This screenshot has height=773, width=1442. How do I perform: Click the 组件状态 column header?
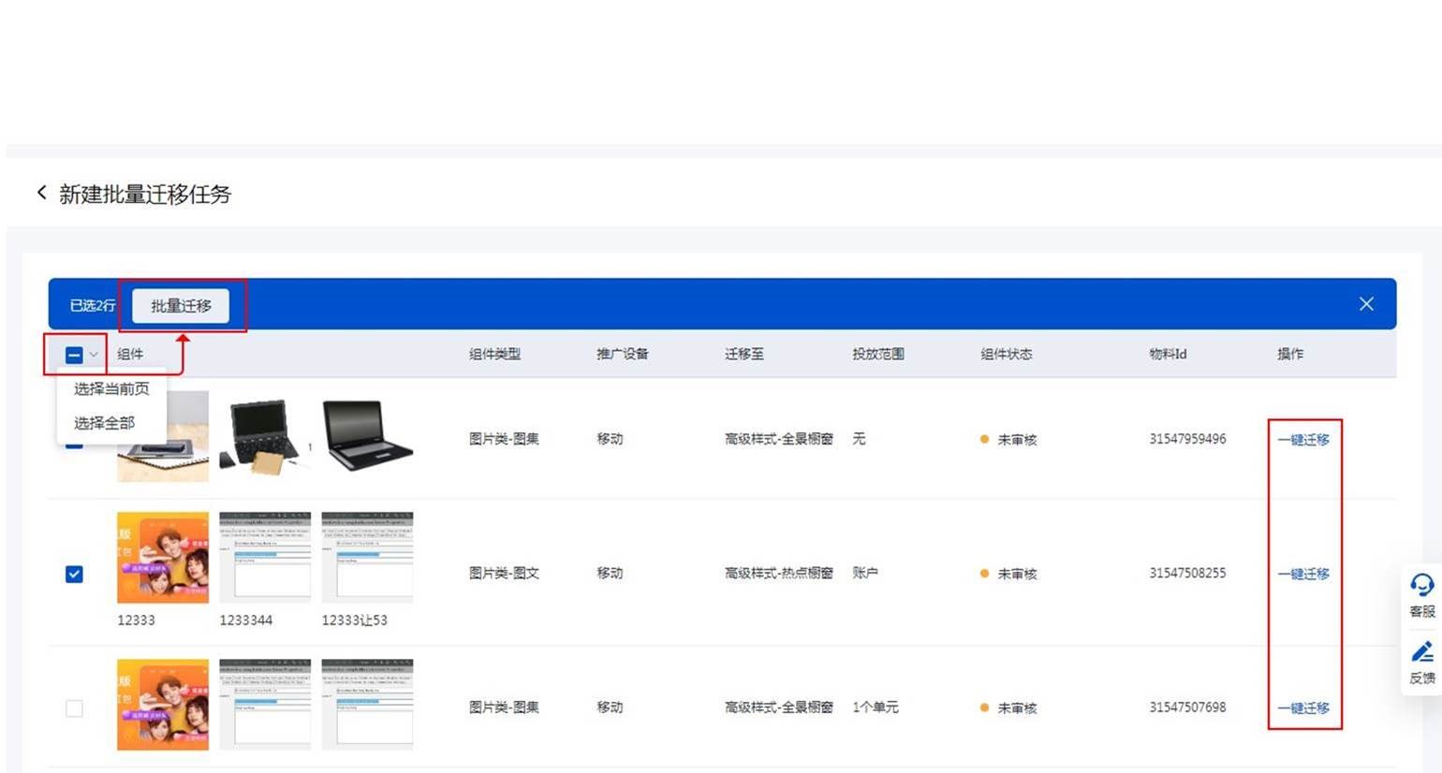pyautogui.click(x=1006, y=354)
